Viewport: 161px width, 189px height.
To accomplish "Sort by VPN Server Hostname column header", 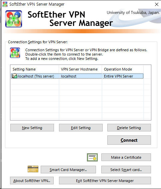I will (80, 69).
